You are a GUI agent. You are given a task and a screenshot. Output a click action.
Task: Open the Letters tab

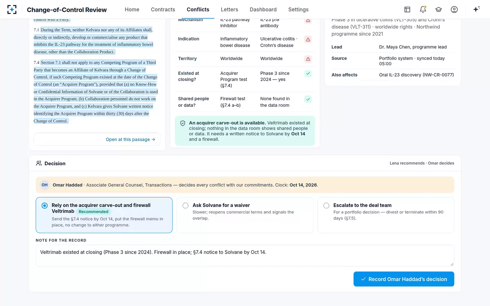(229, 10)
